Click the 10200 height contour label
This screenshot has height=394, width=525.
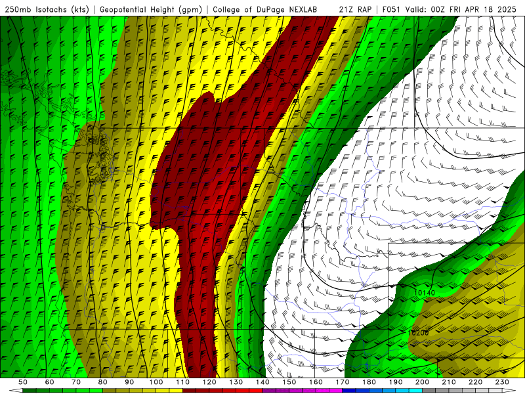coord(418,333)
